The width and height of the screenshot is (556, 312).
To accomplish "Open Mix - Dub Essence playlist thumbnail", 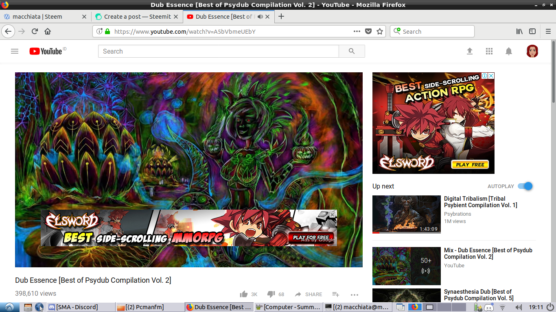I will 407,266.
